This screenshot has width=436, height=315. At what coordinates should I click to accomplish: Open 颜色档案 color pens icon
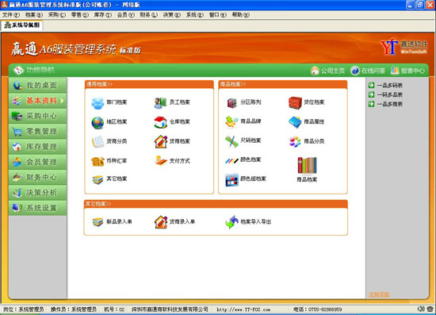coord(231,160)
